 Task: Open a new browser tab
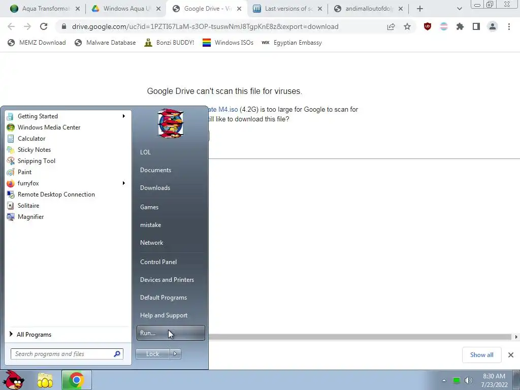[x=420, y=9]
